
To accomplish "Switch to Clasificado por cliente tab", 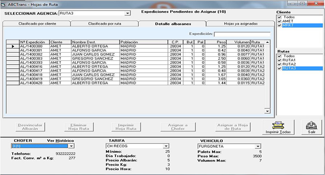I will [x=37, y=24].
